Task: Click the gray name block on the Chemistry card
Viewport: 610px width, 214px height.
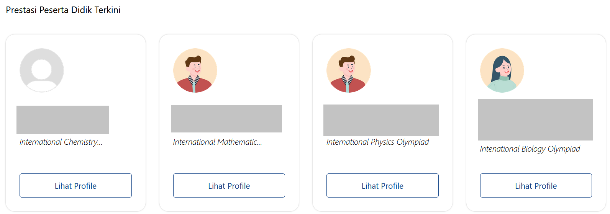Action: [62, 120]
